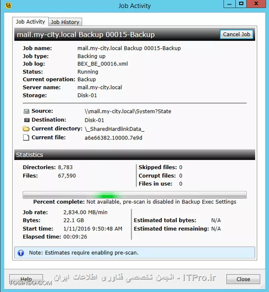The image size is (269, 292).
Task: Click Estimated total bytes N/A value
Action: click(216, 221)
